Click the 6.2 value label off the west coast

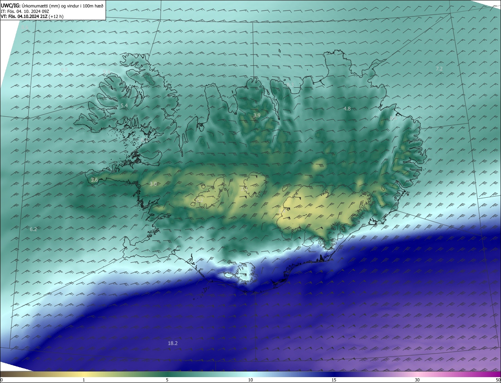(x=33, y=229)
